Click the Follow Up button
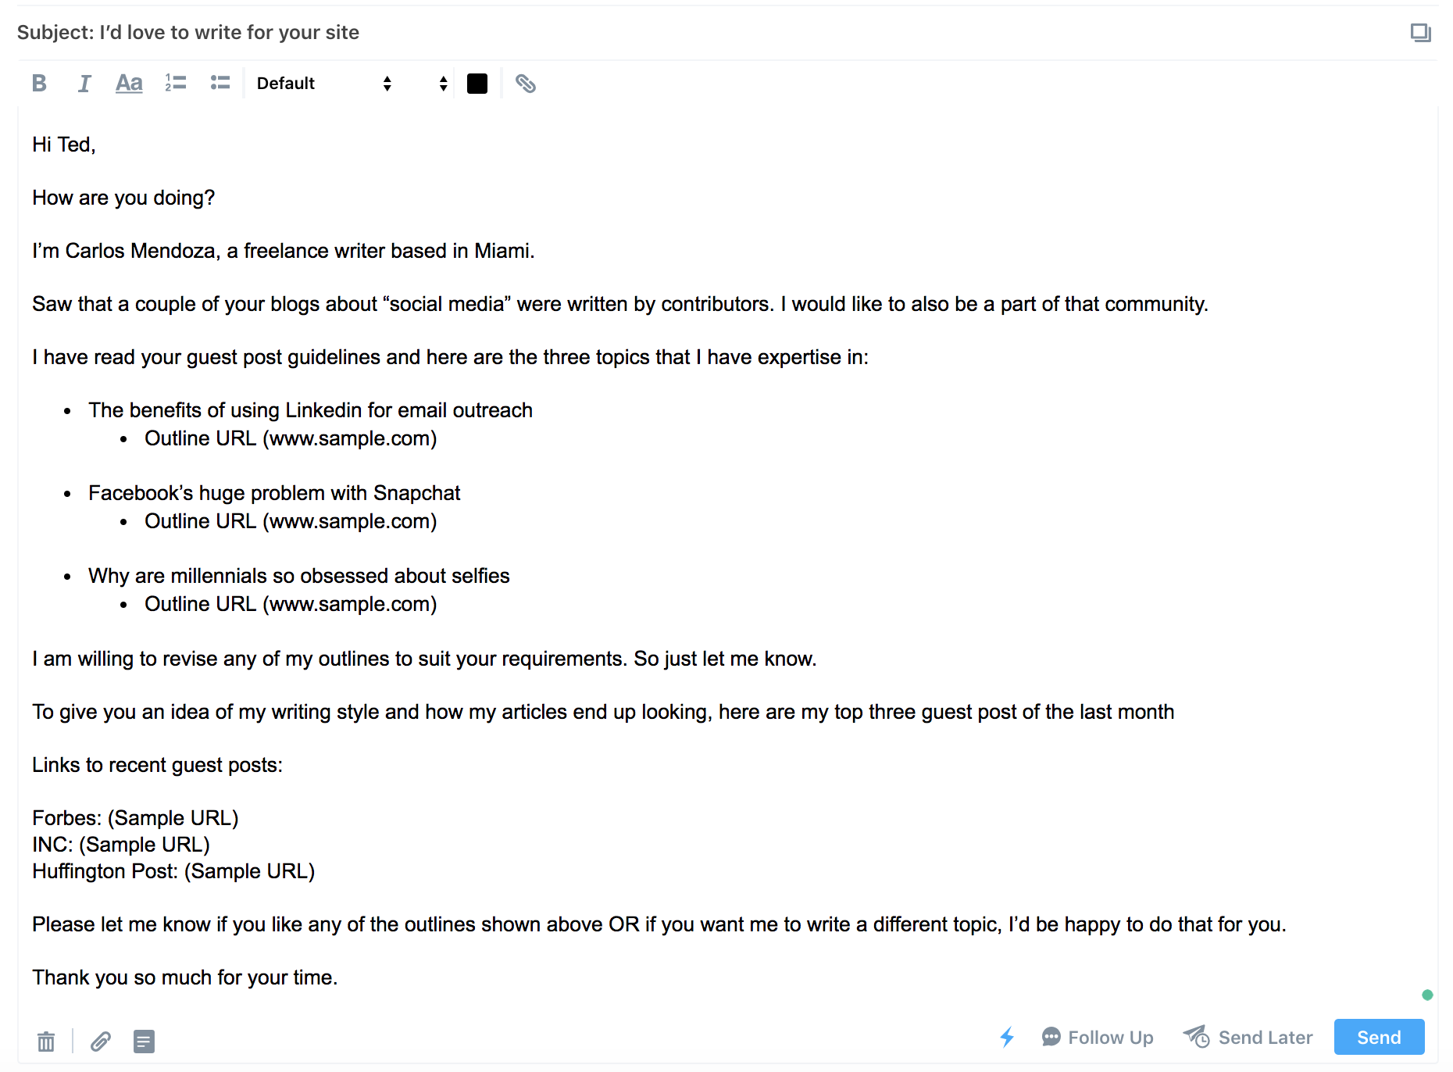The image size is (1453, 1072). (1098, 1037)
